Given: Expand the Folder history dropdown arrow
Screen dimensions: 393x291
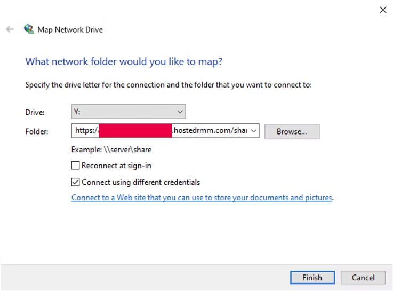Looking at the screenshot, I should [254, 131].
